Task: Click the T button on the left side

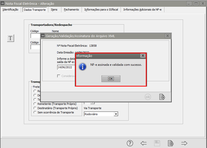Action: click(10, 38)
